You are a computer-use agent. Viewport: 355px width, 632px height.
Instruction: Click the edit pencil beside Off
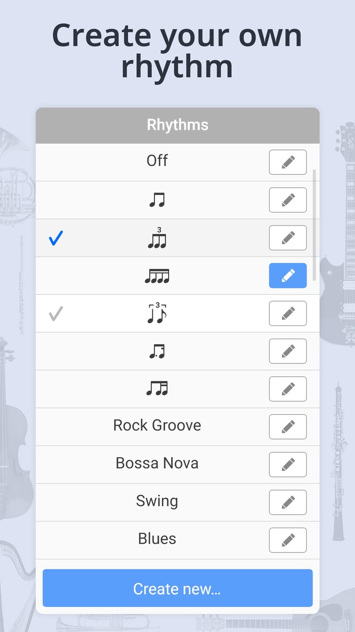[x=288, y=162]
